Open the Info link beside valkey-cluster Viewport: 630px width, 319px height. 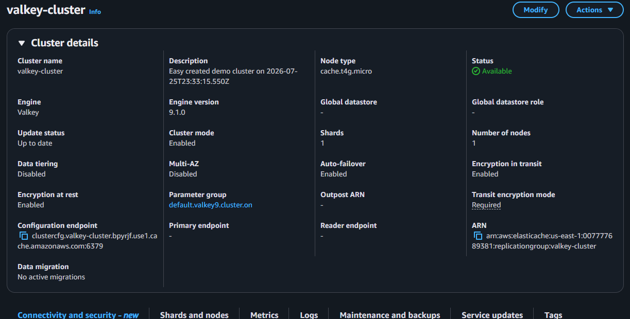[95, 11]
